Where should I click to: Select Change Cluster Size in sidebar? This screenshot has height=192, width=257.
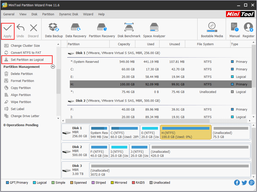pos(25,46)
